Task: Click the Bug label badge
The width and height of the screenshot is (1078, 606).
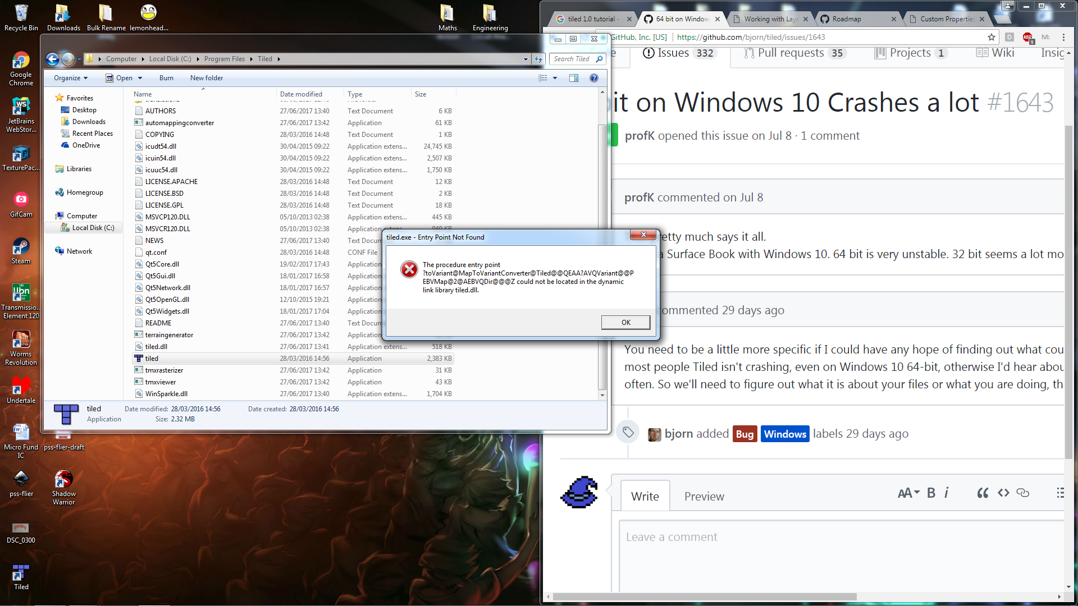Action: pos(744,434)
